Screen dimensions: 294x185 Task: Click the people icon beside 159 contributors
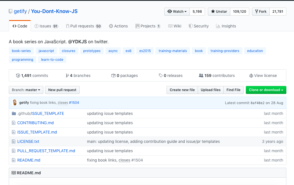tap(201, 76)
